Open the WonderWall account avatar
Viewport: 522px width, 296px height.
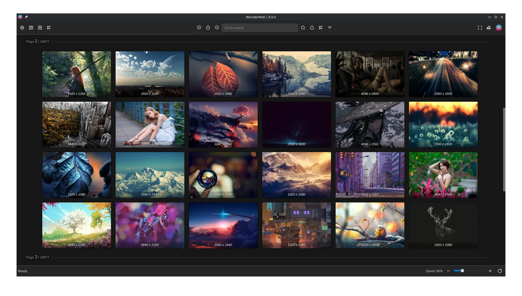(x=499, y=28)
